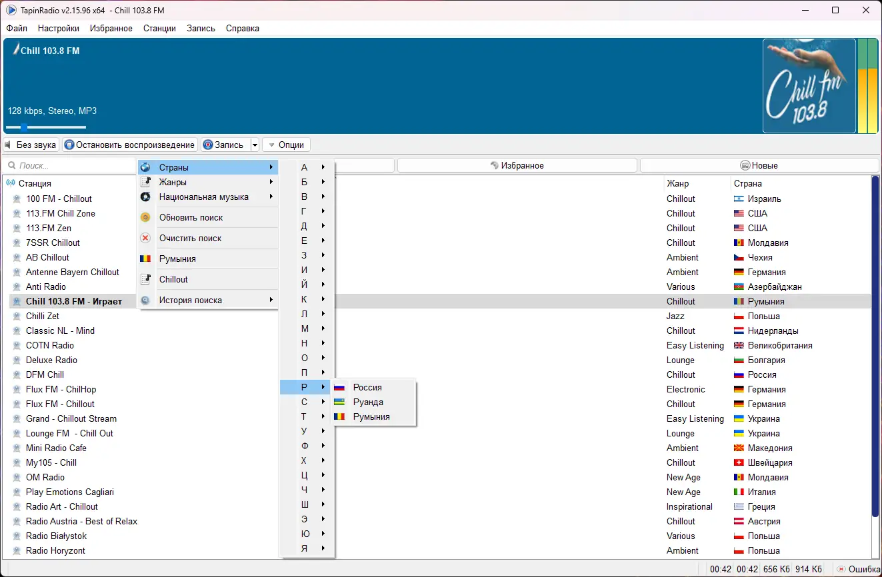Click the Search history icon (История поиска)
The width and height of the screenshot is (882, 577).
145,300
